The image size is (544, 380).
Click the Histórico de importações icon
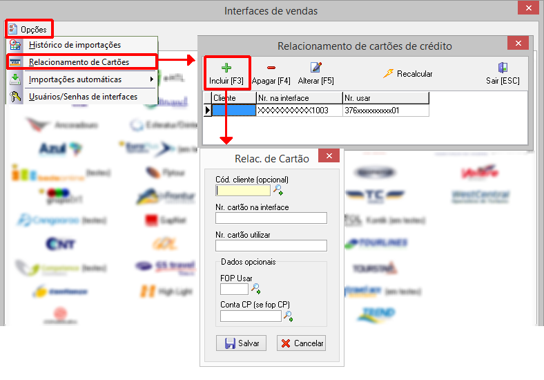coord(15,45)
